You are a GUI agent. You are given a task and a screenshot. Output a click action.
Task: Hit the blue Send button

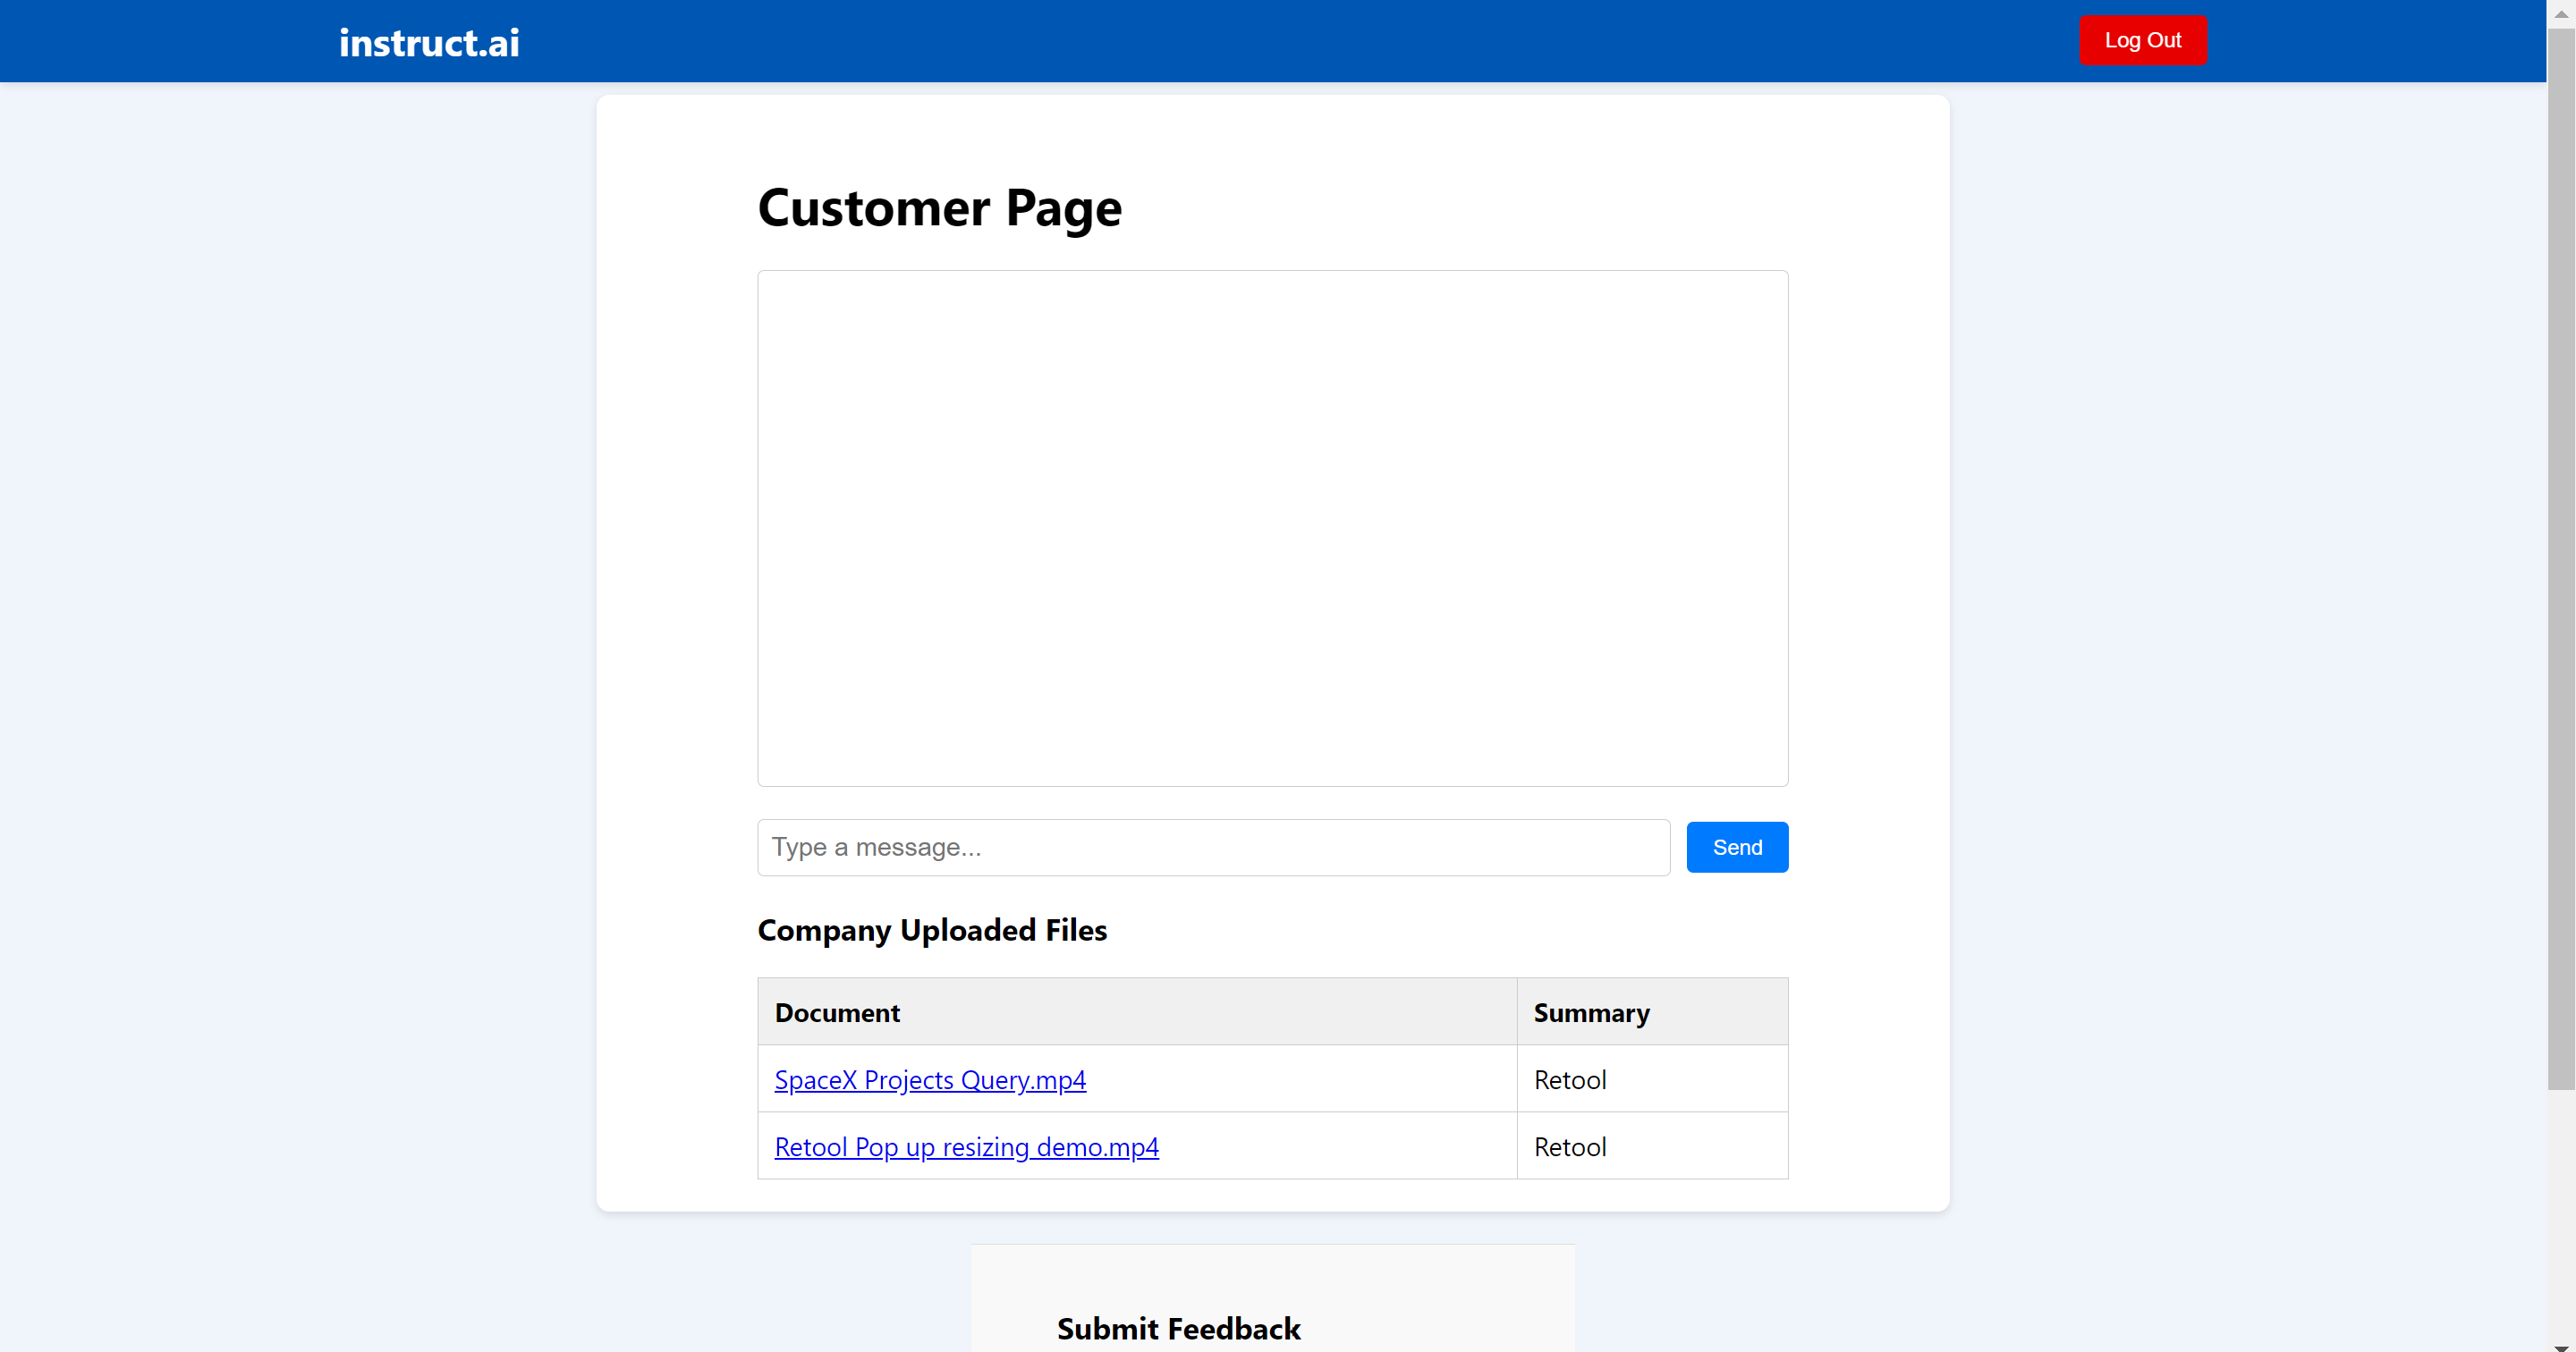1736,847
